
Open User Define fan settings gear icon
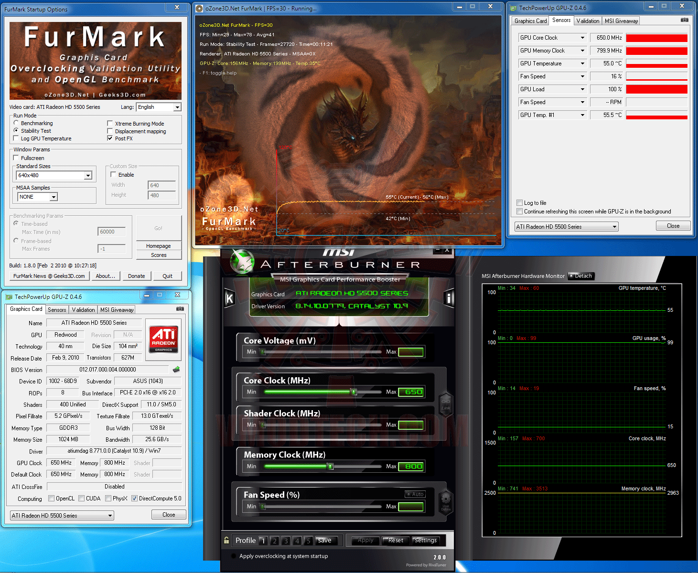445,501
